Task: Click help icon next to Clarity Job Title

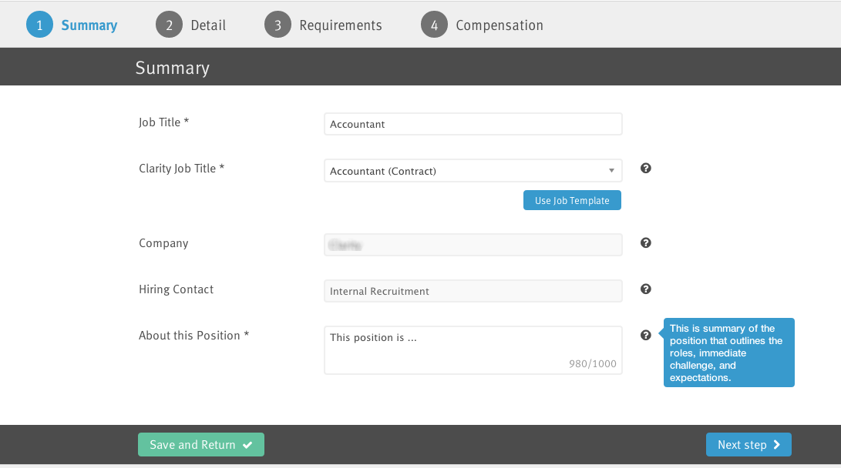Action: [646, 168]
